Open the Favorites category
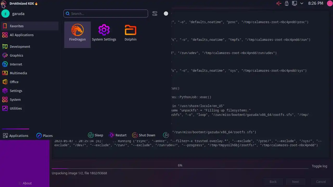333x187 pixels. (x=30, y=26)
